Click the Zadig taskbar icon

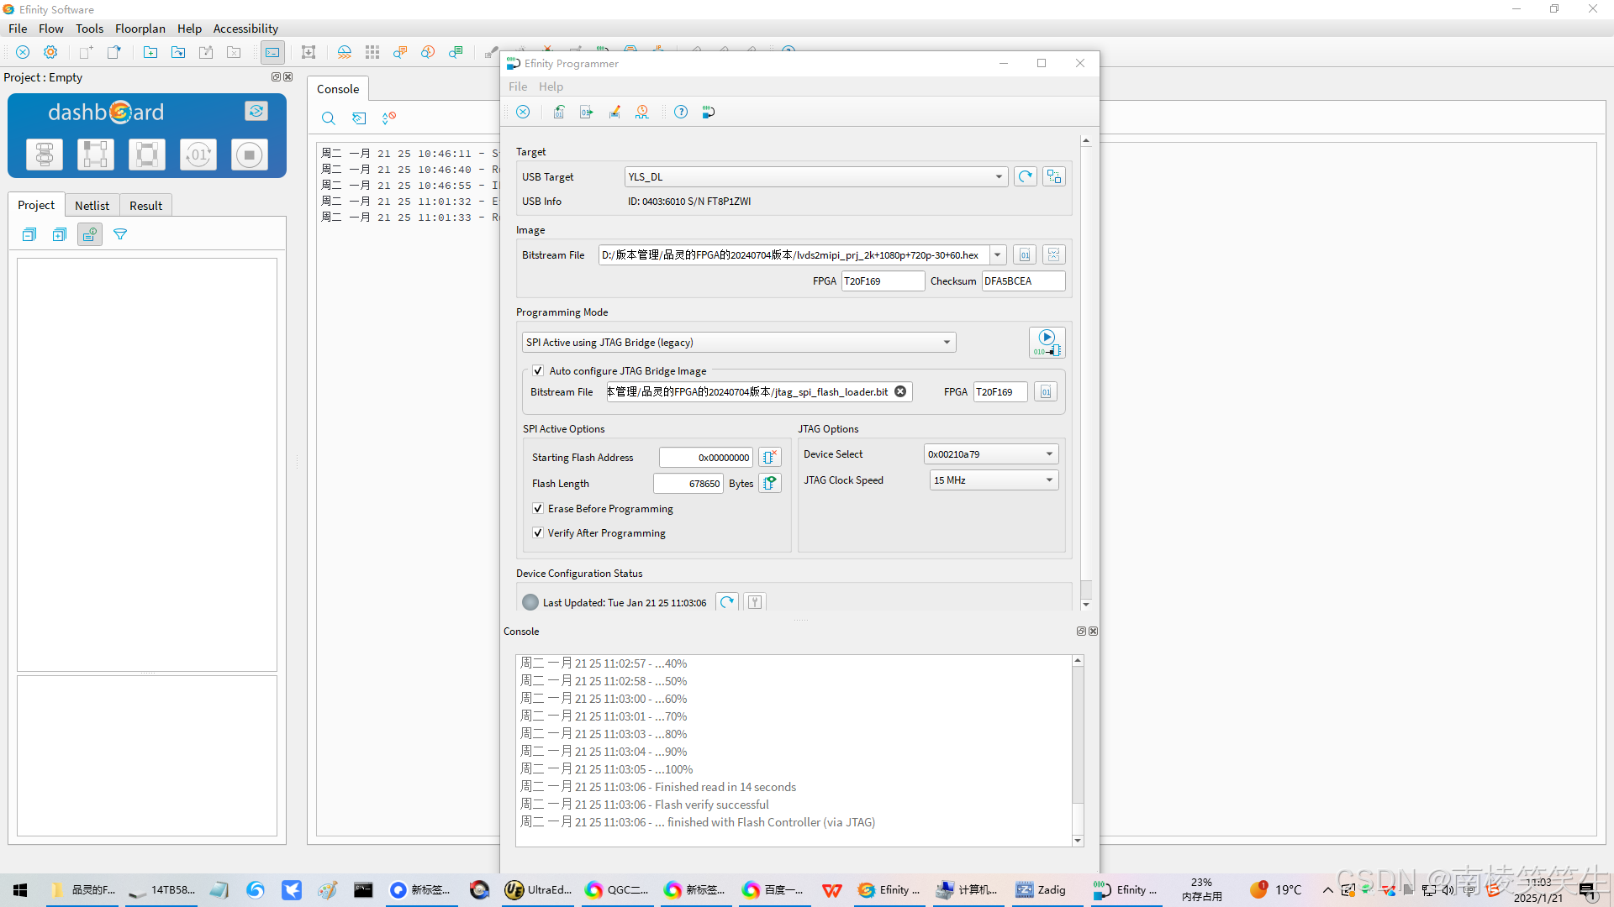(x=1046, y=890)
